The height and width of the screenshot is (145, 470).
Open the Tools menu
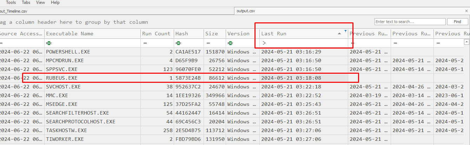[x=11, y=2]
